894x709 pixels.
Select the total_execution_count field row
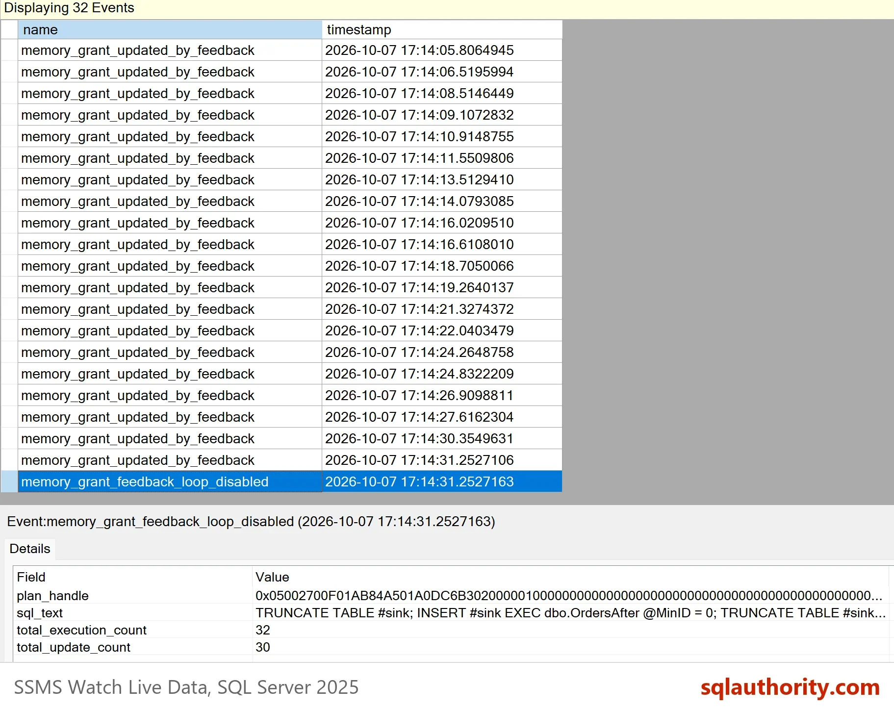tap(450, 630)
